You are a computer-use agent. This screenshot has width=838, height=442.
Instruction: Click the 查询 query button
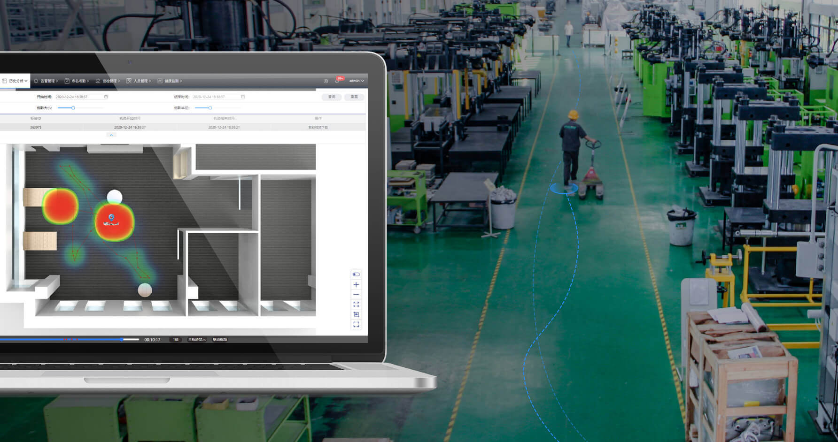(332, 97)
